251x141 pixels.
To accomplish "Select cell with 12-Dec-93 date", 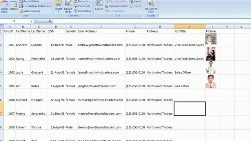I will pyautogui.click(x=56, y=40).
